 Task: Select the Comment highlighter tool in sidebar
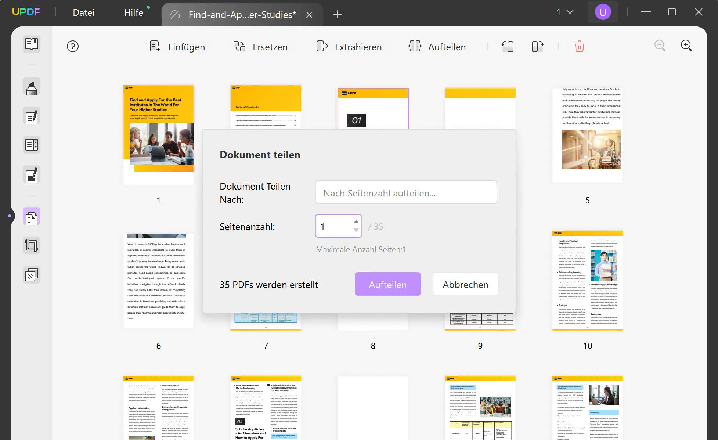tap(32, 87)
